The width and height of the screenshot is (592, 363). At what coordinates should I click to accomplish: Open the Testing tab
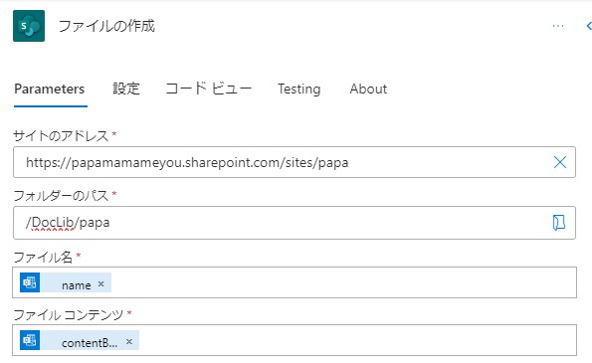pos(299,90)
